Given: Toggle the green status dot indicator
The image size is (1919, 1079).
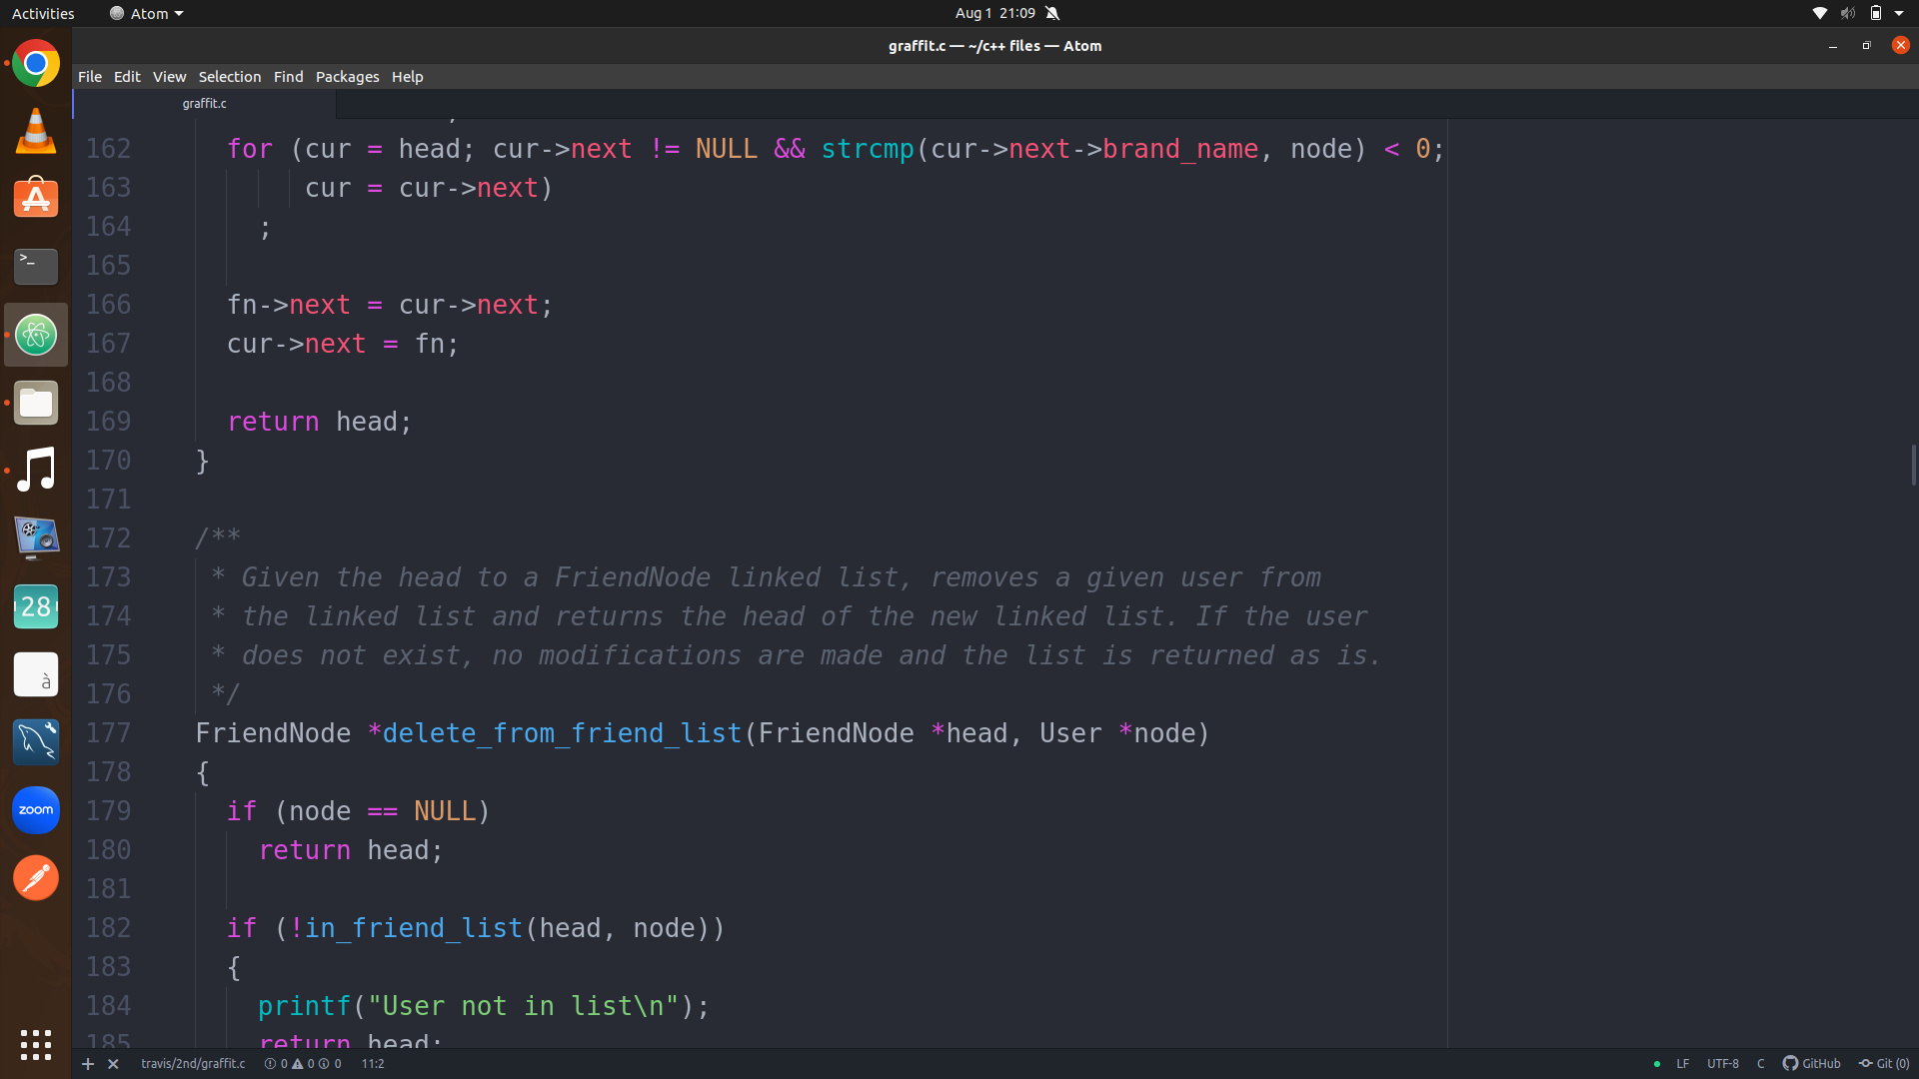Looking at the screenshot, I should [x=1657, y=1064].
